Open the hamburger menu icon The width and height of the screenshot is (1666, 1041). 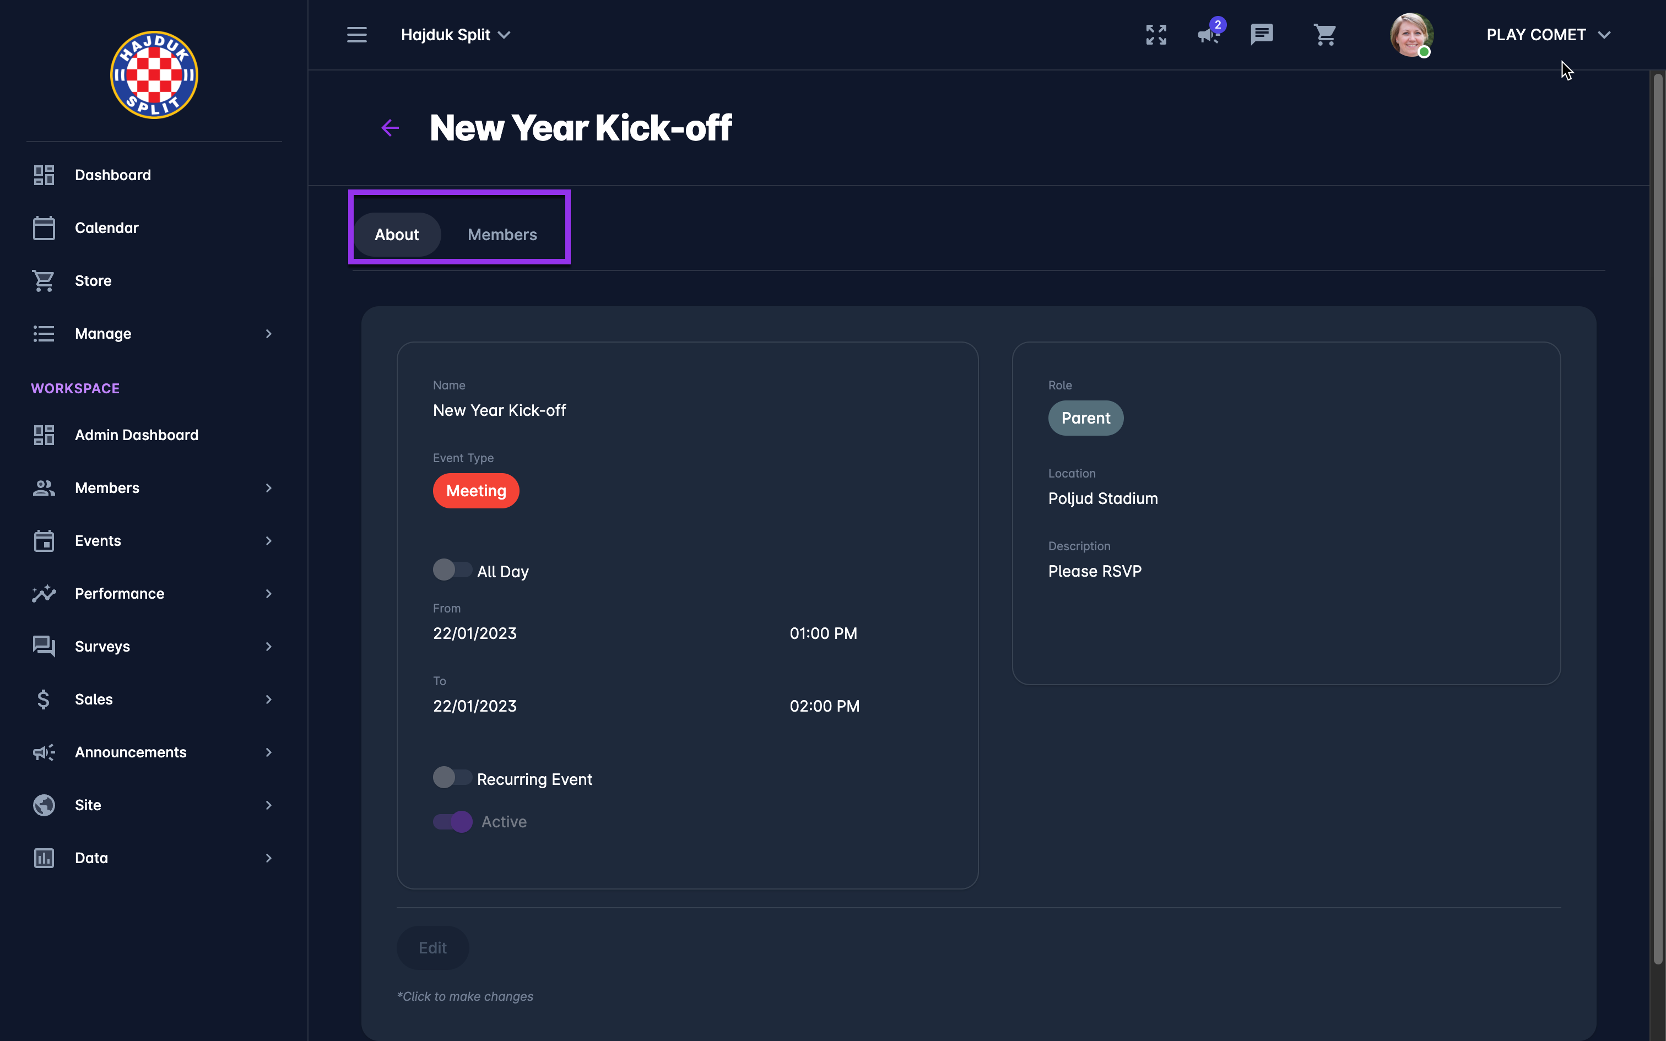(356, 34)
